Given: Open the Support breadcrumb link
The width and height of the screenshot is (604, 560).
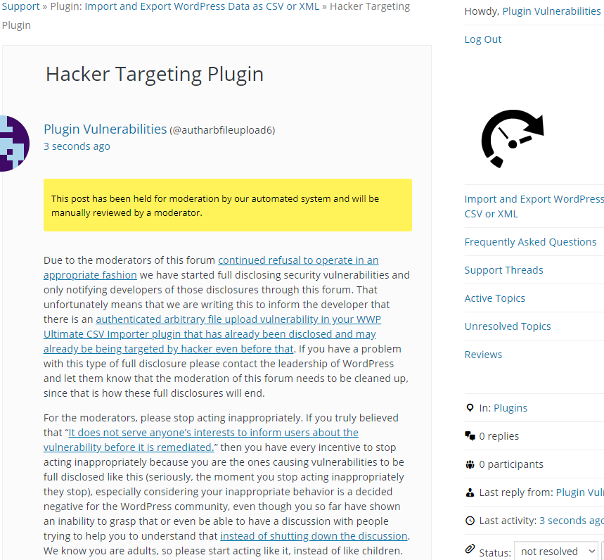Looking at the screenshot, I should point(20,6).
